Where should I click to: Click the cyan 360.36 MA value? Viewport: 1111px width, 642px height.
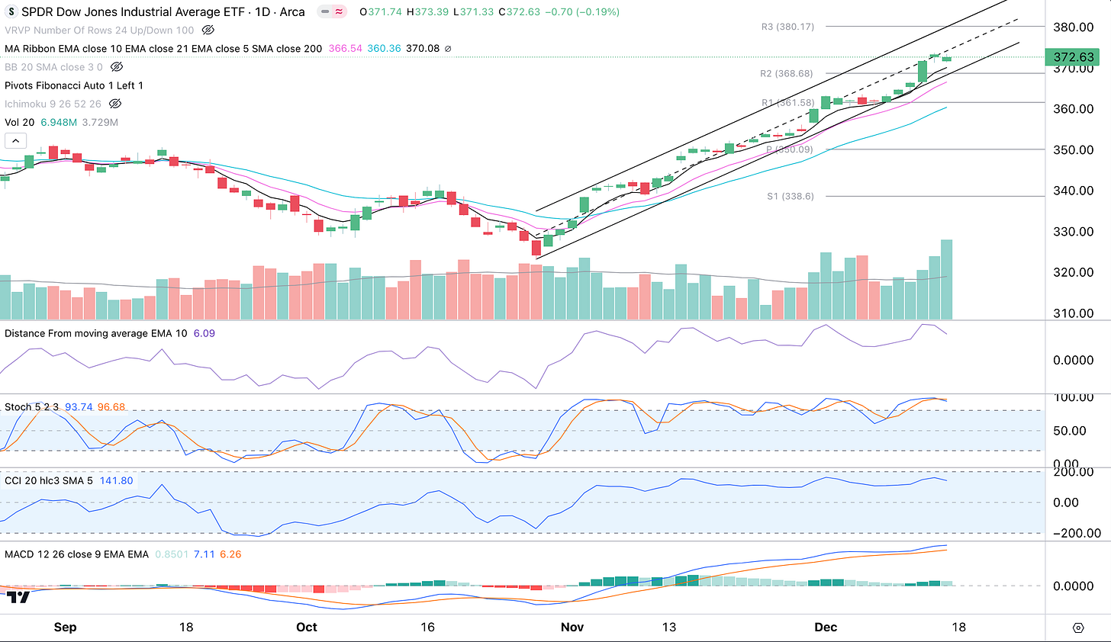coord(384,49)
